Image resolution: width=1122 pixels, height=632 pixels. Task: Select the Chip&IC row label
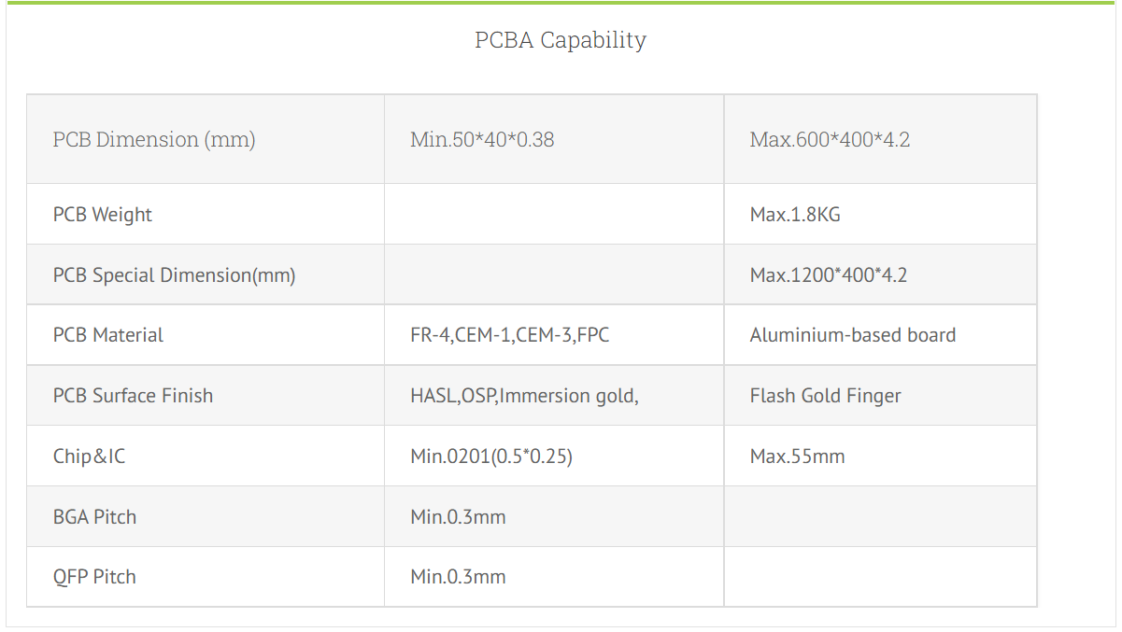pyautogui.click(x=89, y=456)
